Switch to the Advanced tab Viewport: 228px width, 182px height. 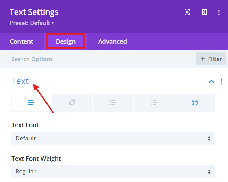click(112, 42)
